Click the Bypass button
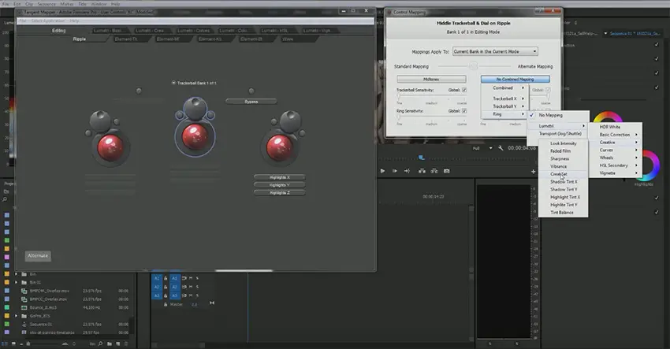This screenshot has width=670, height=349. click(251, 102)
